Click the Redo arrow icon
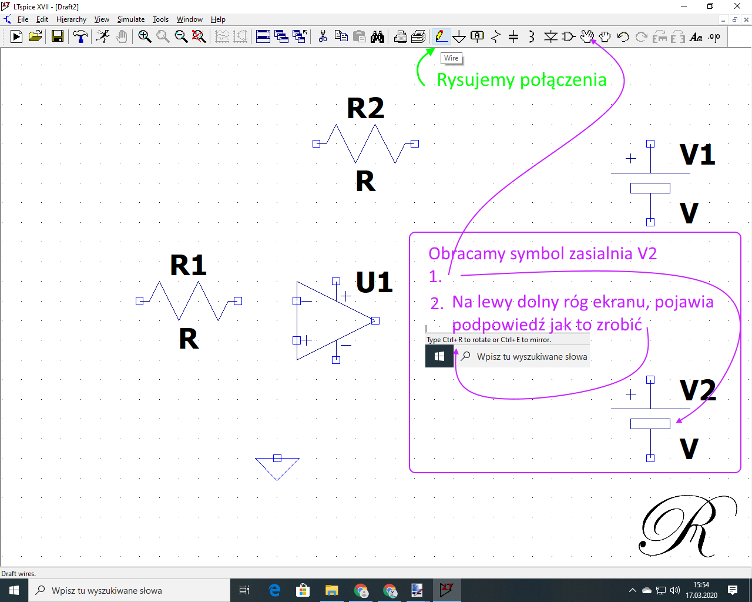 (641, 36)
